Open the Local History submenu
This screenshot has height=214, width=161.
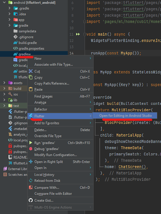pyautogui.click(x=60, y=175)
